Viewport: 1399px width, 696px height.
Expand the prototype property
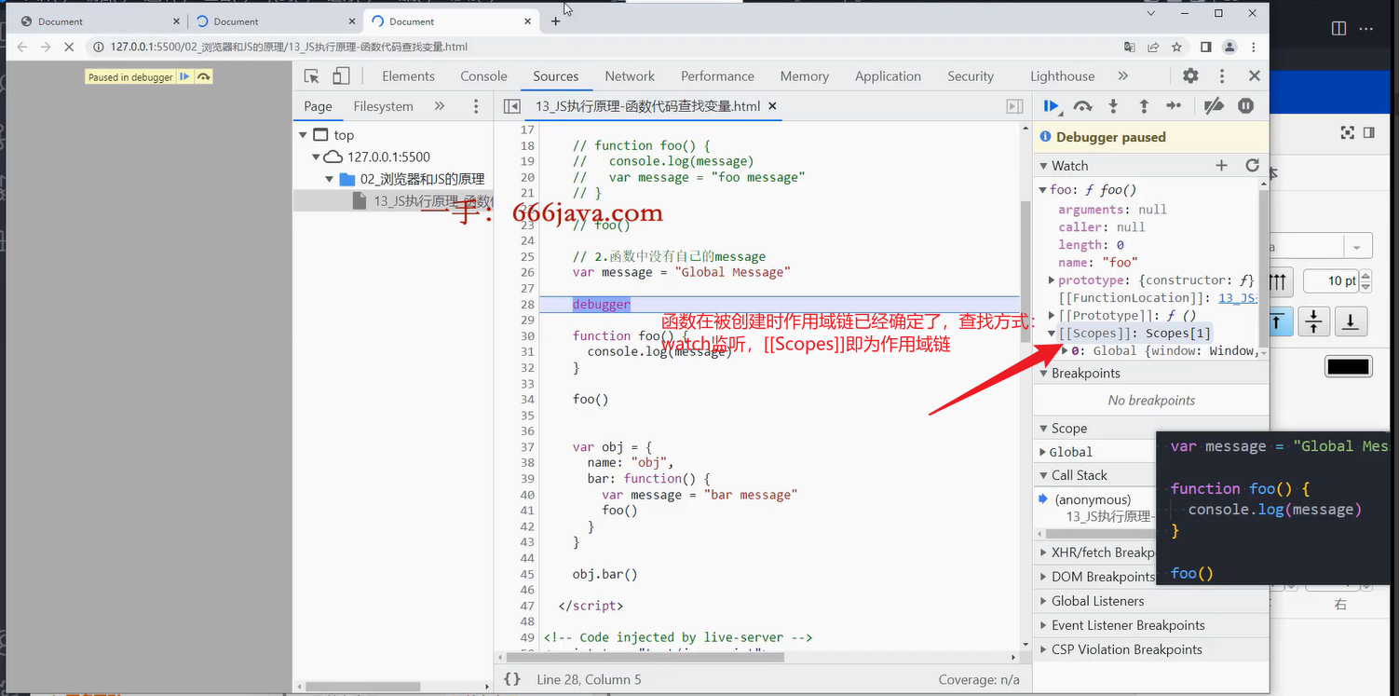(x=1052, y=280)
